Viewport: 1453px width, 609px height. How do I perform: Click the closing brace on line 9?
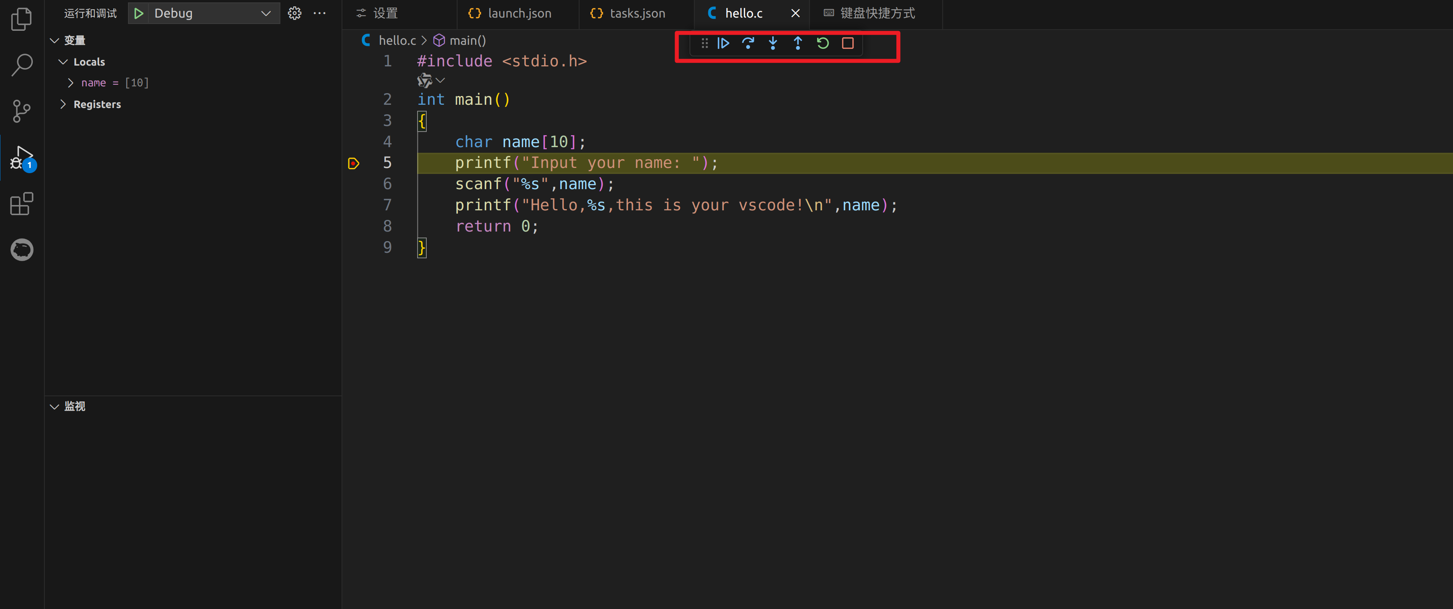click(422, 248)
